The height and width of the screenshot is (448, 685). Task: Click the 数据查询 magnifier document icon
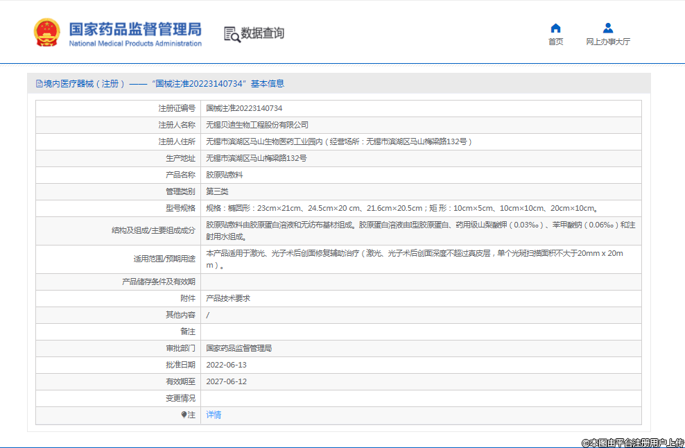(232, 33)
